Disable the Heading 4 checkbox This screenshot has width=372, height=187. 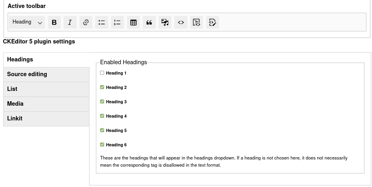tap(102, 116)
